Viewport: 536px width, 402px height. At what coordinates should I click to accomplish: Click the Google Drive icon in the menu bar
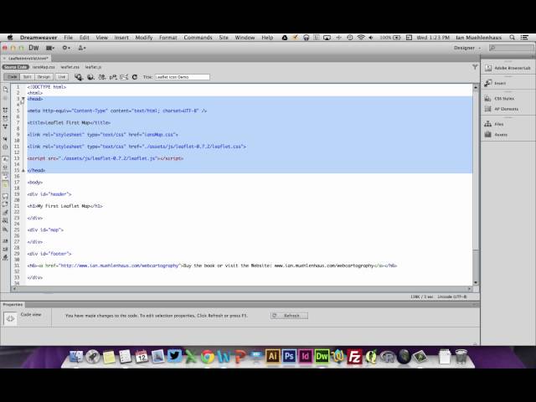(x=285, y=38)
